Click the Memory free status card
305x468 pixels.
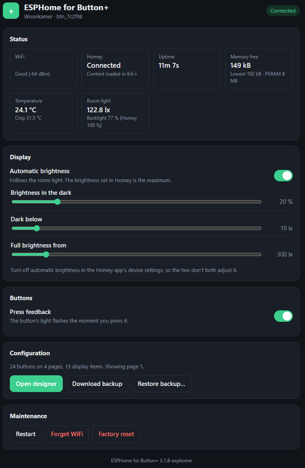point(259,68)
